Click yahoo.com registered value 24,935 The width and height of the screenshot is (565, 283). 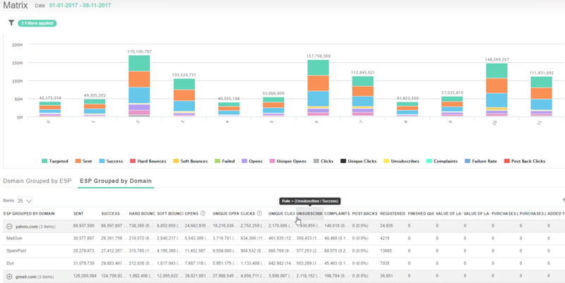coord(386,226)
